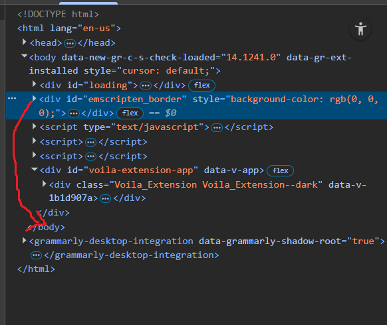Expand the third script element
Viewport: 387px width, 325px height.
[35, 155]
